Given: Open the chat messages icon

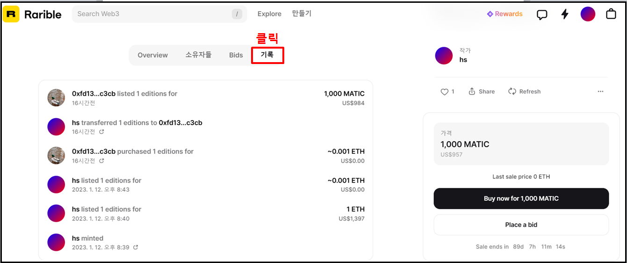Looking at the screenshot, I should click(542, 14).
